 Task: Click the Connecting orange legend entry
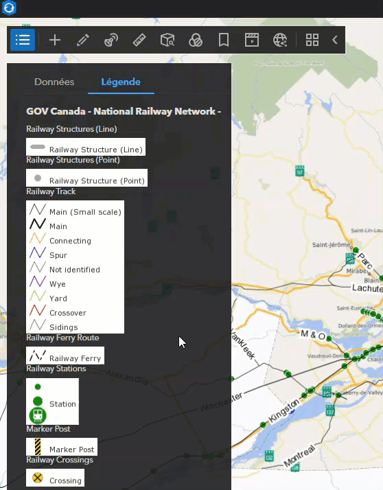[x=60, y=240]
